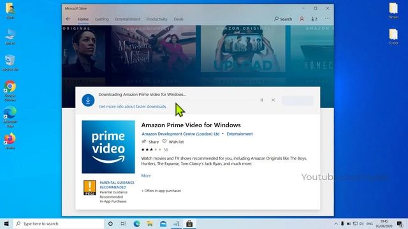
Task: Open the notification center icon
Action: 400,223
